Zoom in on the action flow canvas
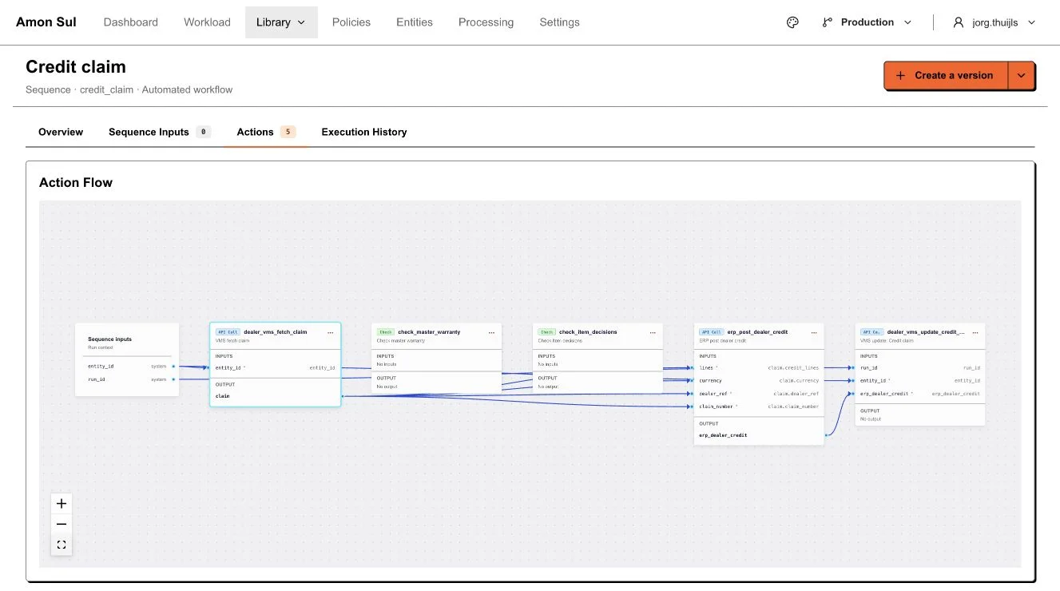This screenshot has width=1060, height=591. coord(62,503)
